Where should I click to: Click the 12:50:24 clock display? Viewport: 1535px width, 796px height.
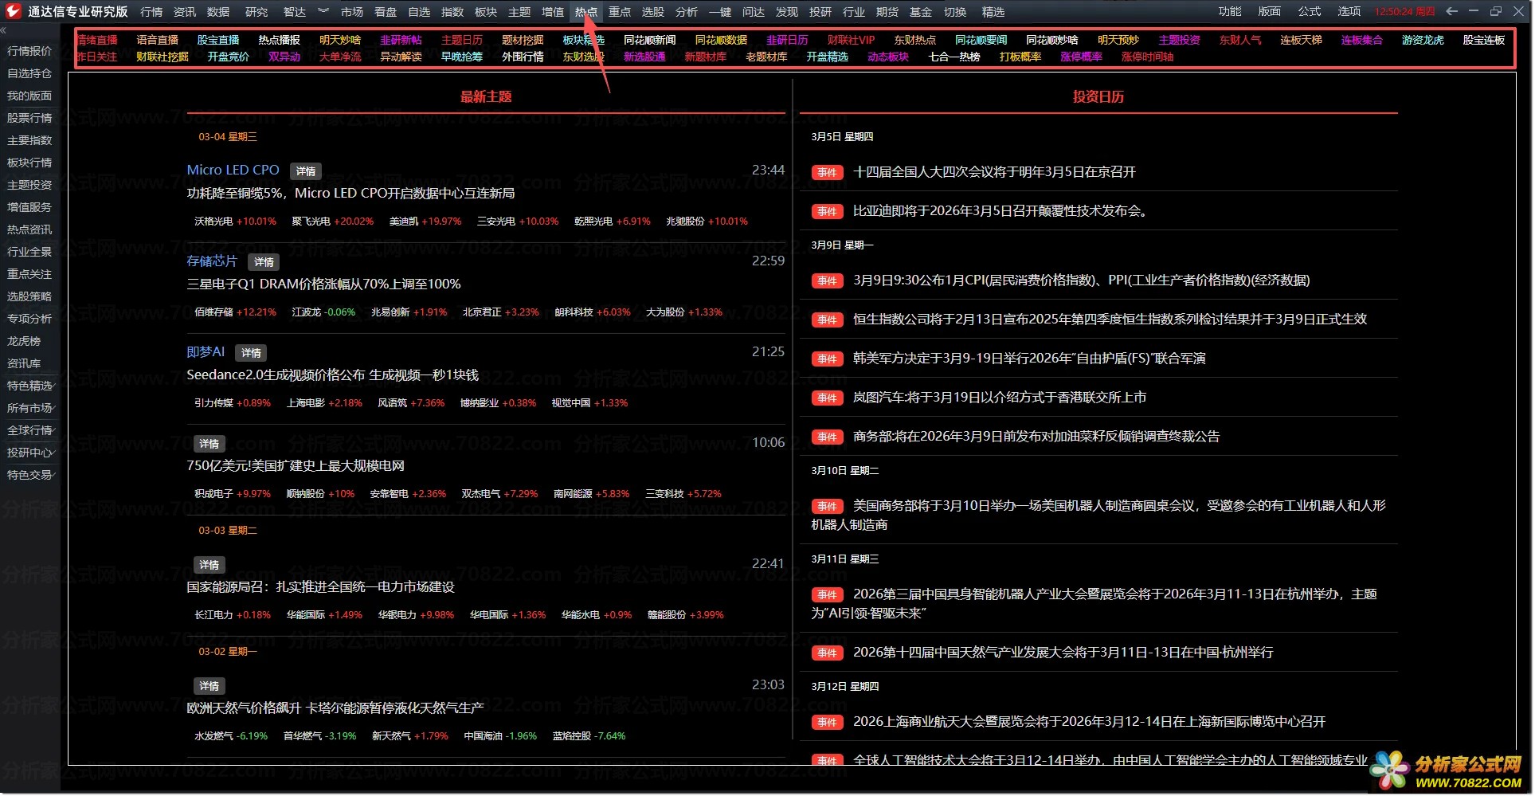click(1404, 11)
